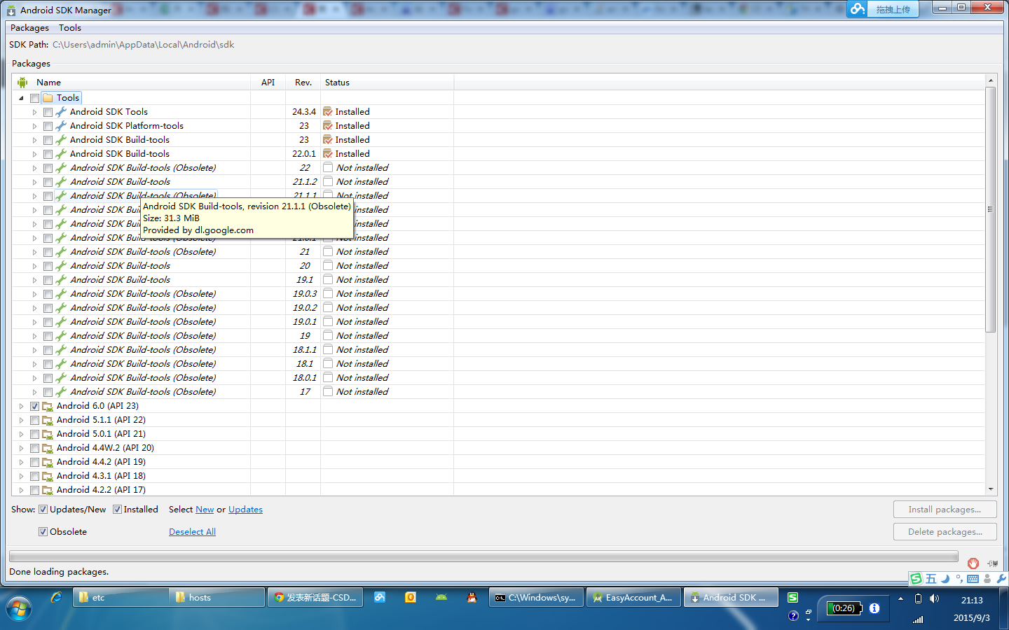Screen dimensions: 1009x630
Task: Check Build-tools revision 19.0.3 checkbox
Action: coord(48,294)
